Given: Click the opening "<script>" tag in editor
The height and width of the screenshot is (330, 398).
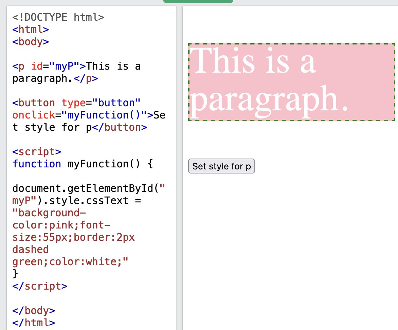Looking at the screenshot, I should 37,151.
